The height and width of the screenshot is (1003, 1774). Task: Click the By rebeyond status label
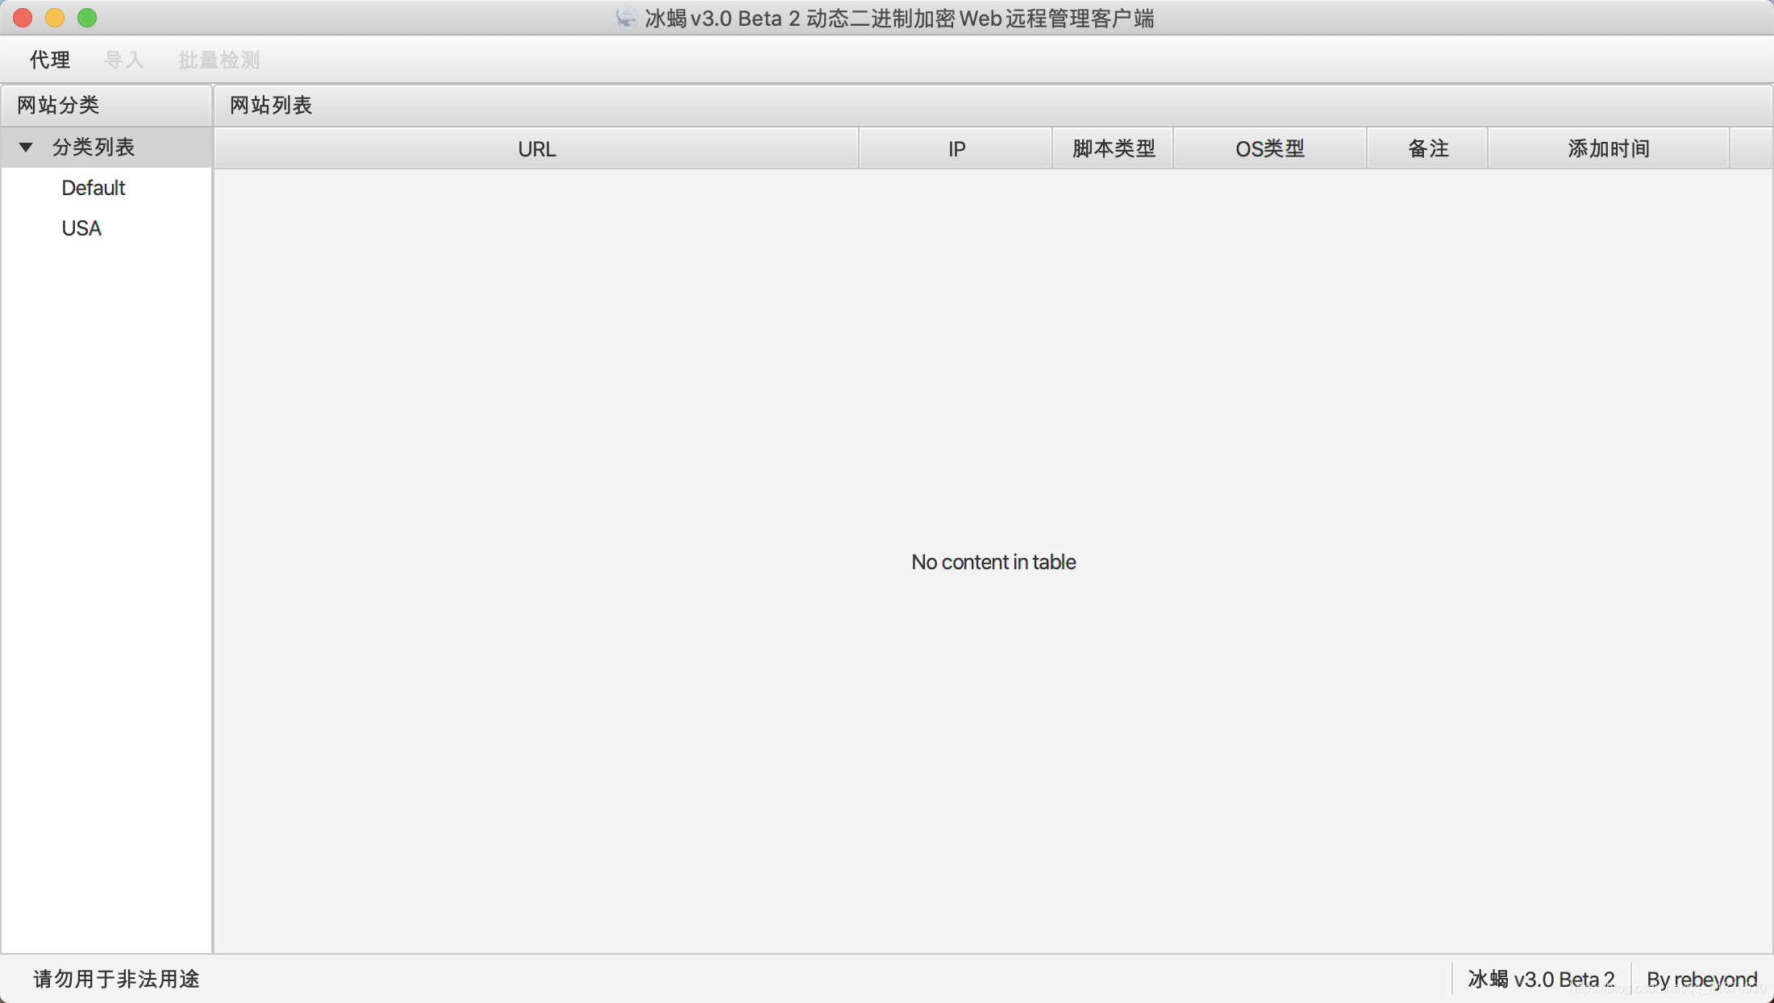(1701, 979)
